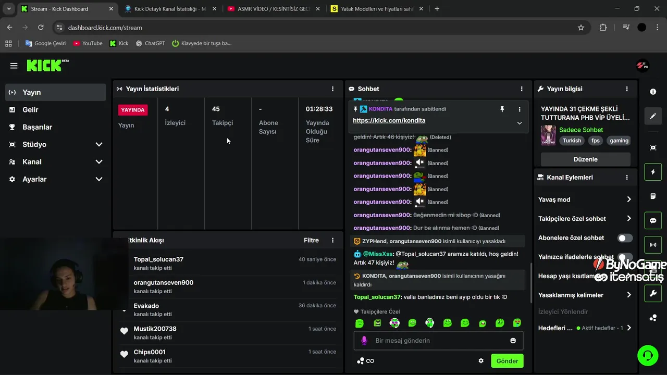Click the pin icon on pinned message
Viewport: 667px width, 375px height.
[502, 109]
